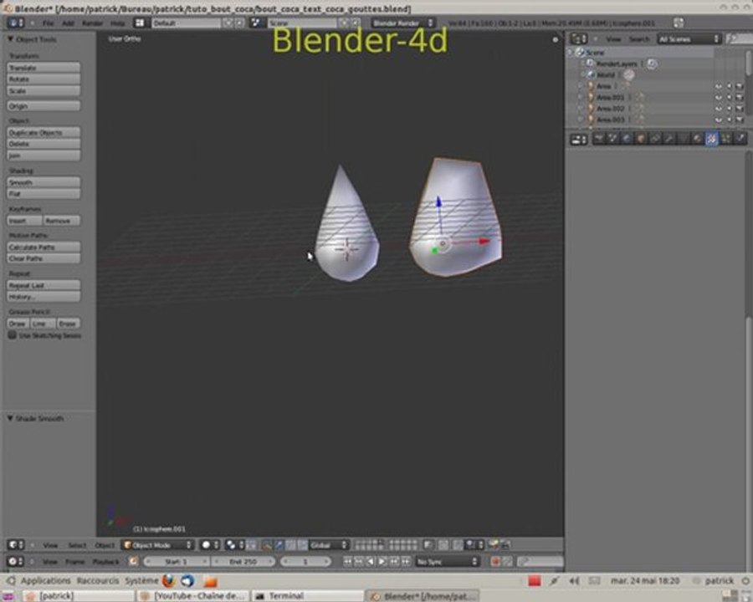Hide Area.003 via its eye icon
Viewport: 753px width, 602px height.
pyautogui.click(x=719, y=120)
